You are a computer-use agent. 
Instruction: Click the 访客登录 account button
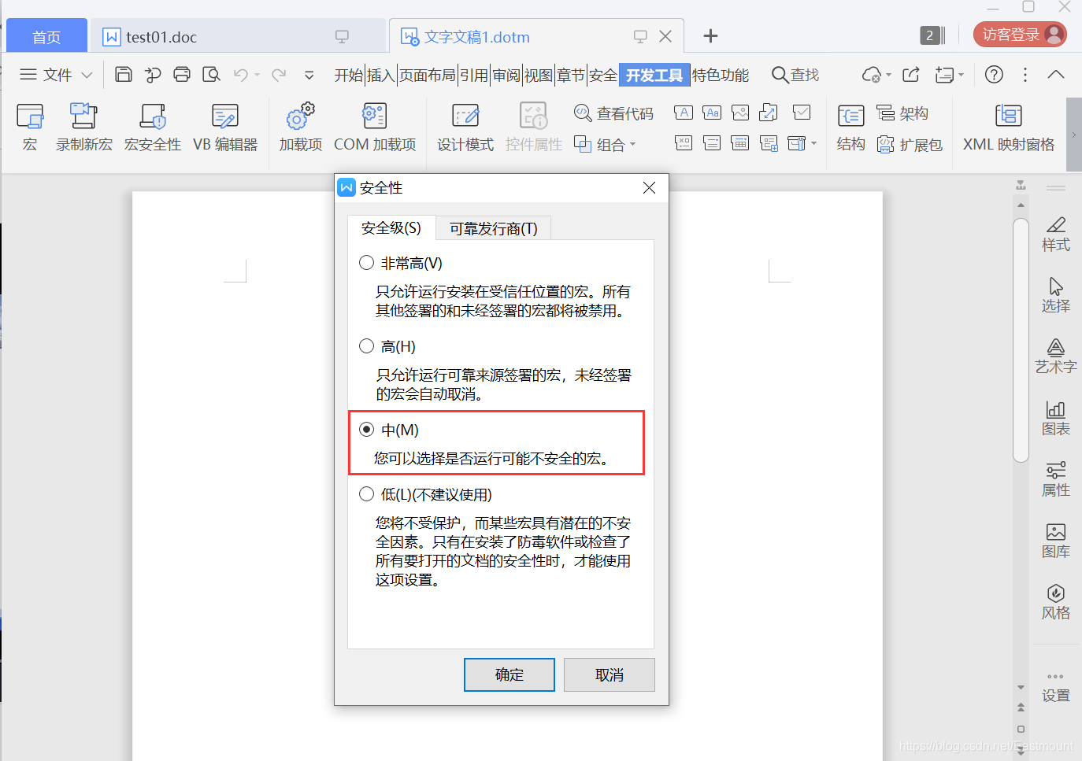click(1019, 35)
